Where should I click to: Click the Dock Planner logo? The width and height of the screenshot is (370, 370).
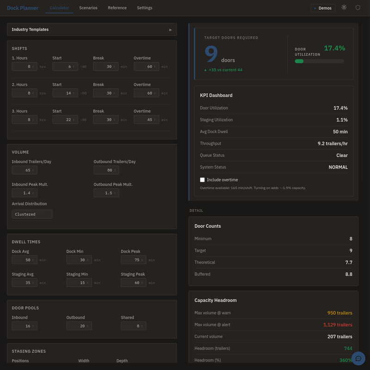pyautogui.click(x=23, y=8)
